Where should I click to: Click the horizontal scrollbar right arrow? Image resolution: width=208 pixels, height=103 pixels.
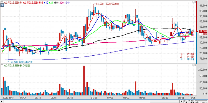click(x=182, y=102)
